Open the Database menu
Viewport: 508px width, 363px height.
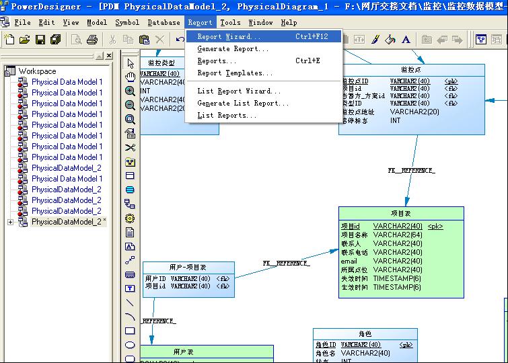[164, 22]
